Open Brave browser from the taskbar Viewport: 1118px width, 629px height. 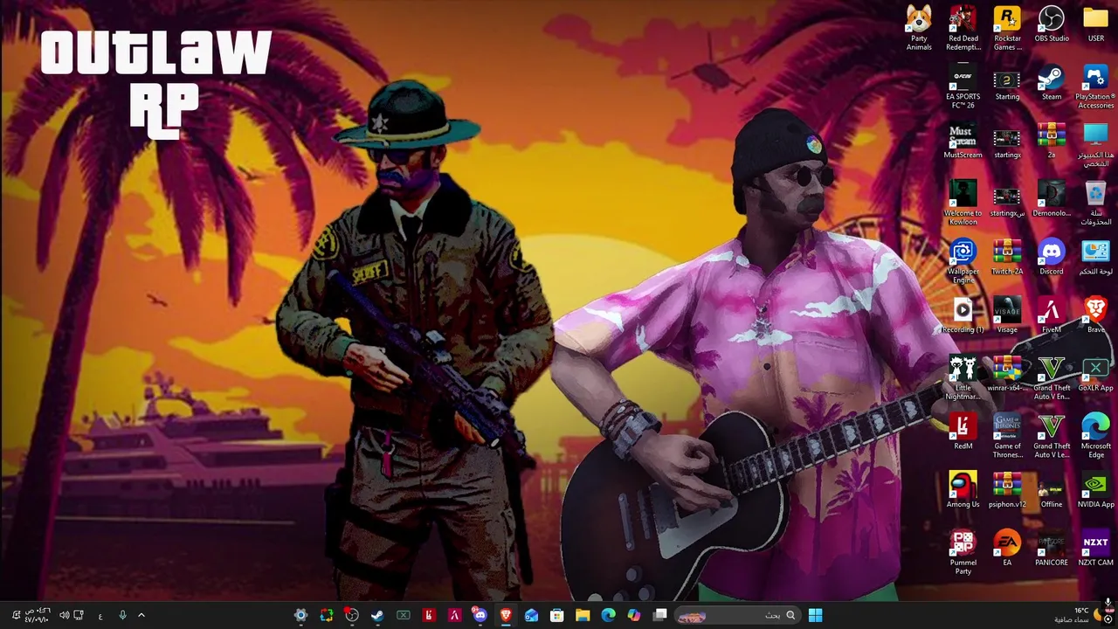coord(506,615)
